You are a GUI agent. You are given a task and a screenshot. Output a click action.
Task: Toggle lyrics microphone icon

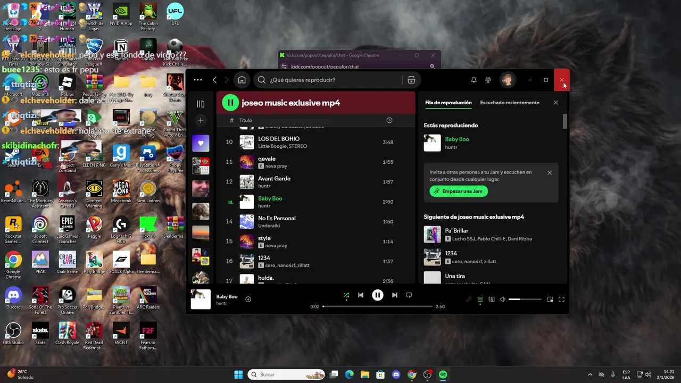469,299
